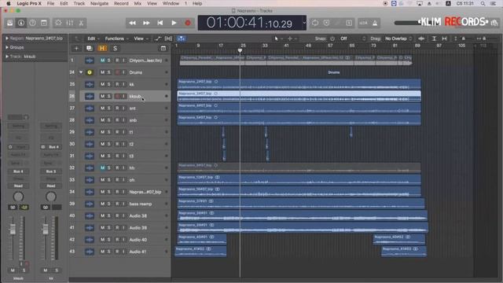This screenshot has width=503, height=283.
Task: Toggle Count-in button
Action: tap(363, 23)
